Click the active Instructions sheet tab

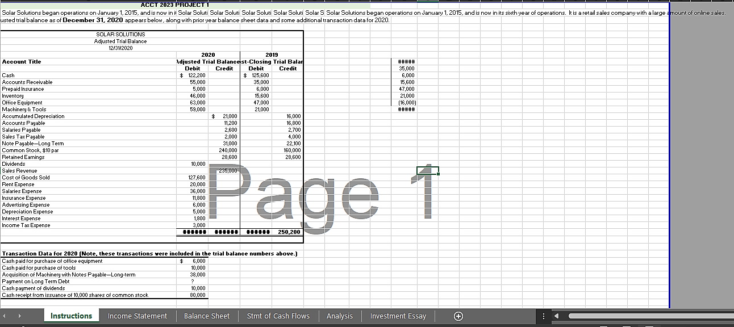71,316
